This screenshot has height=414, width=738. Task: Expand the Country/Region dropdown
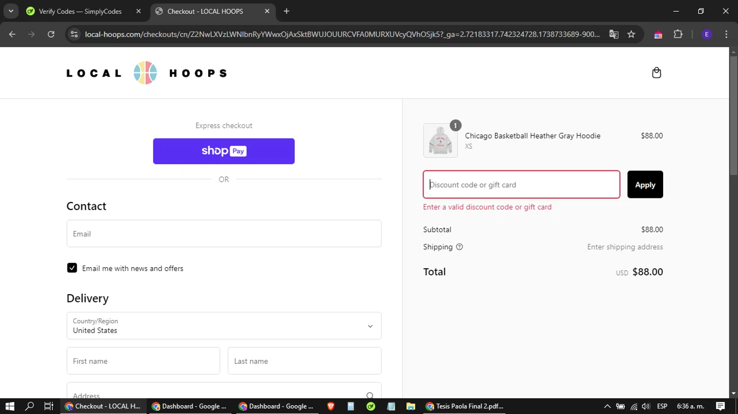point(224,326)
